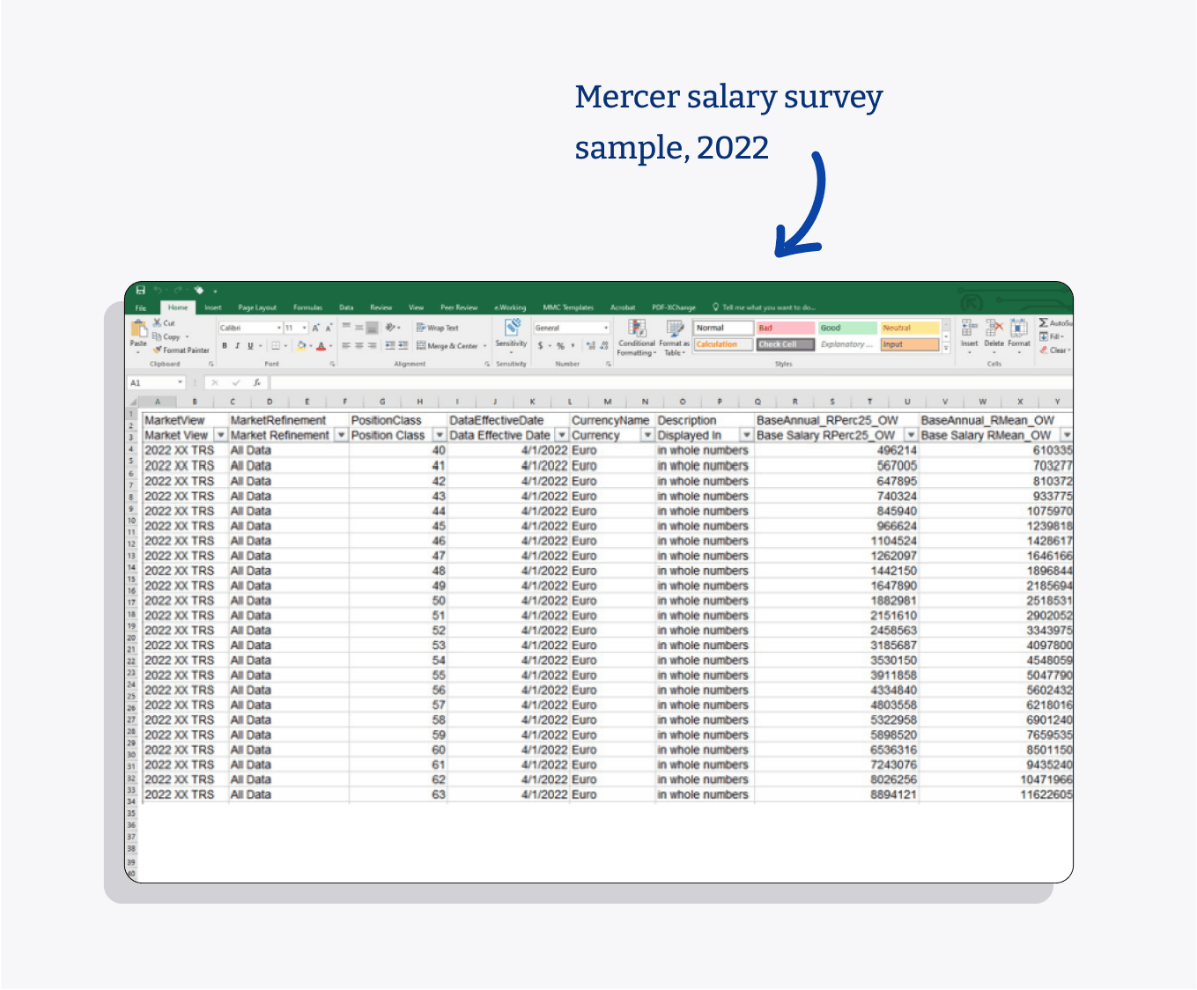Screen dimensions: 1197x990
Task: Toggle Italic formatting
Action: 237,346
